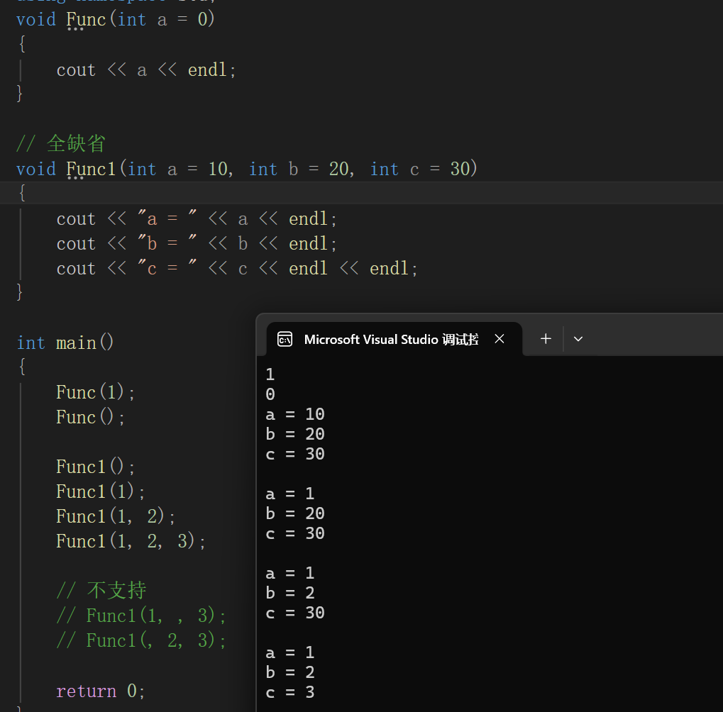Viewport: 723px width, 712px height.
Task: Click the code line printing "a = "
Action: [197, 219]
